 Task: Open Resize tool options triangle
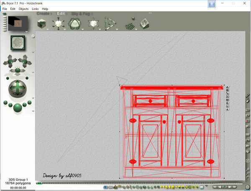(x=65, y=29)
